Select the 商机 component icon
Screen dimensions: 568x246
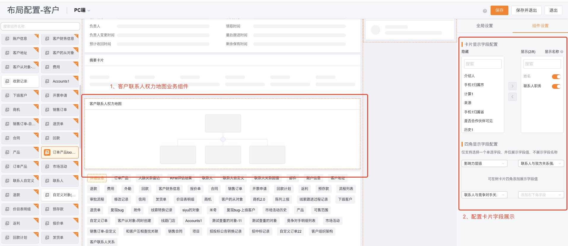7,110
